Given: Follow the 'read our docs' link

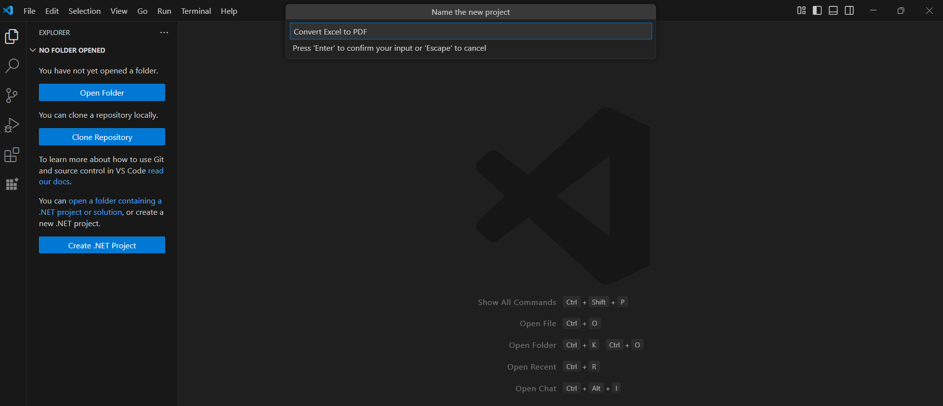Looking at the screenshot, I should [x=155, y=171].
